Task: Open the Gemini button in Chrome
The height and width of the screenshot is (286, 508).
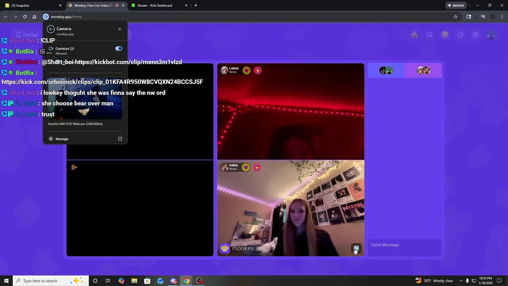Action: pyautogui.click(x=456, y=6)
